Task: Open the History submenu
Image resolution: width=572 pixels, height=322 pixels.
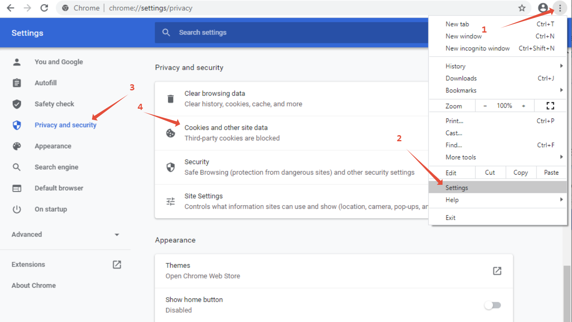Action: [x=498, y=66]
